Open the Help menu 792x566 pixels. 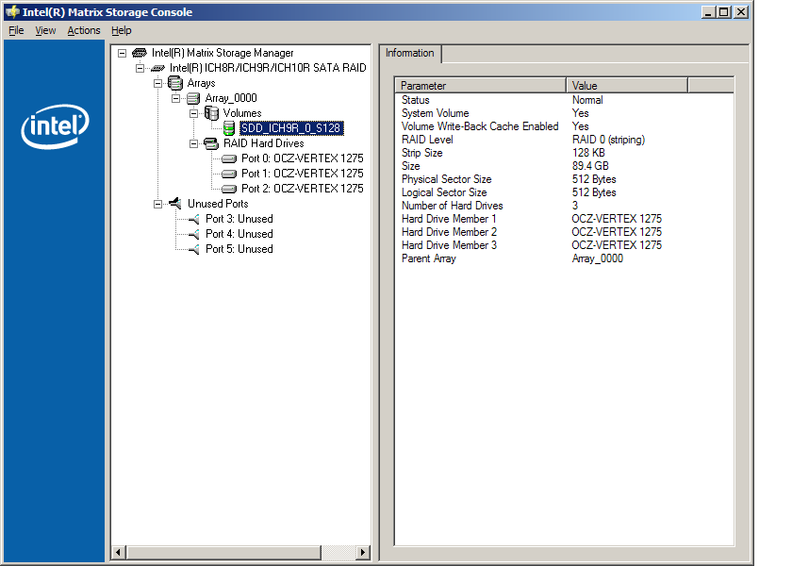click(122, 30)
